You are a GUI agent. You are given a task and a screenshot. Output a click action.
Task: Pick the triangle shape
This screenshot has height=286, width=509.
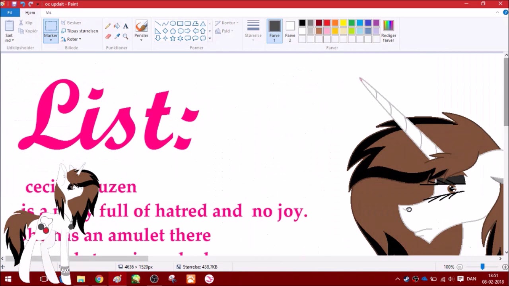pyautogui.click(x=203, y=23)
